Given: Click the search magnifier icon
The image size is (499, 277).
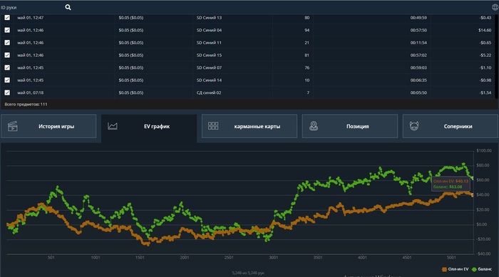Looking at the screenshot, I should click(x=68, y=7).
